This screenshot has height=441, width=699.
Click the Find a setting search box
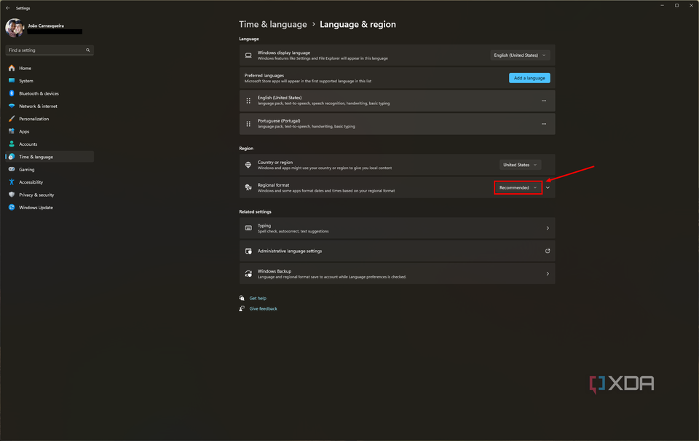click(x=50, y=50)
